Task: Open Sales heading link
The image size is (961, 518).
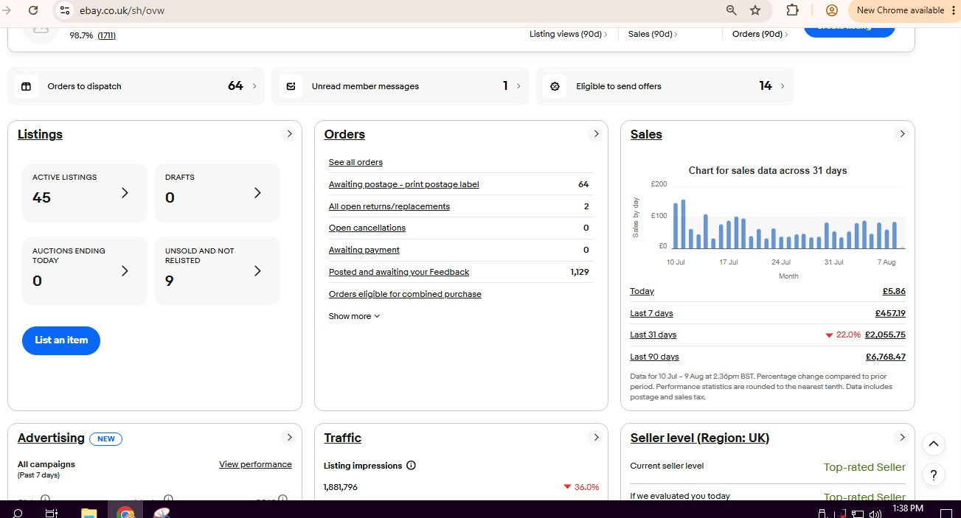Action: [646, 134]
